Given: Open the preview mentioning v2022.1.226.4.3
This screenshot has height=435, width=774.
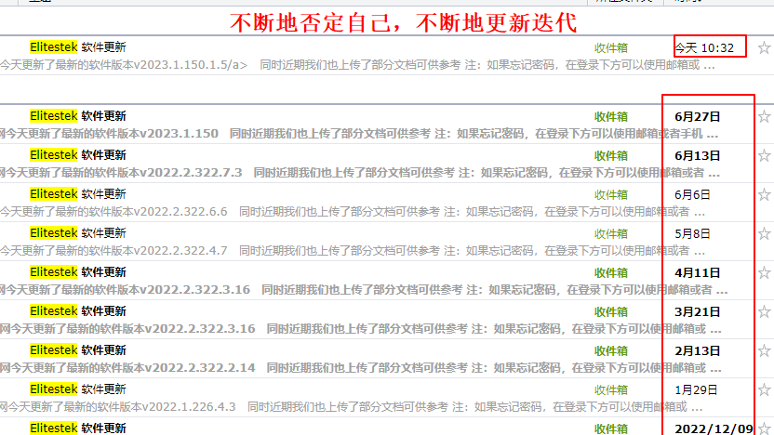Looking at the screenshot, I should coord(352,407).
